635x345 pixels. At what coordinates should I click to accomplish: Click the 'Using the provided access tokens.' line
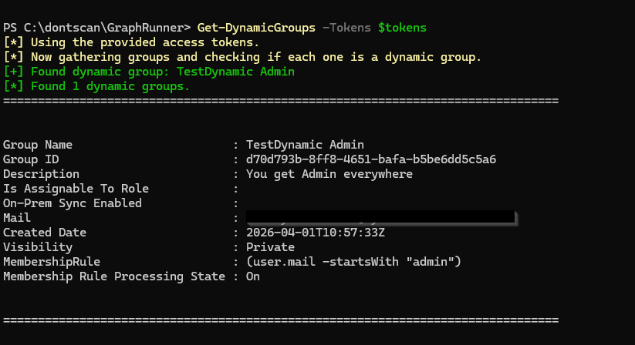tap(131, 42)
